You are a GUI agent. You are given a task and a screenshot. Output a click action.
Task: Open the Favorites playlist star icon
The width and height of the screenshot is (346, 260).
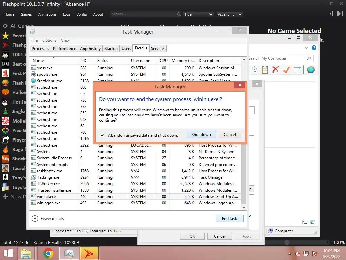point(5,36)
